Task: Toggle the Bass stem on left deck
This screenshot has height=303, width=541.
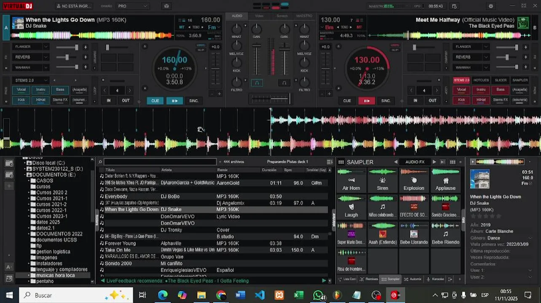Action: click(x=60, y=90)
